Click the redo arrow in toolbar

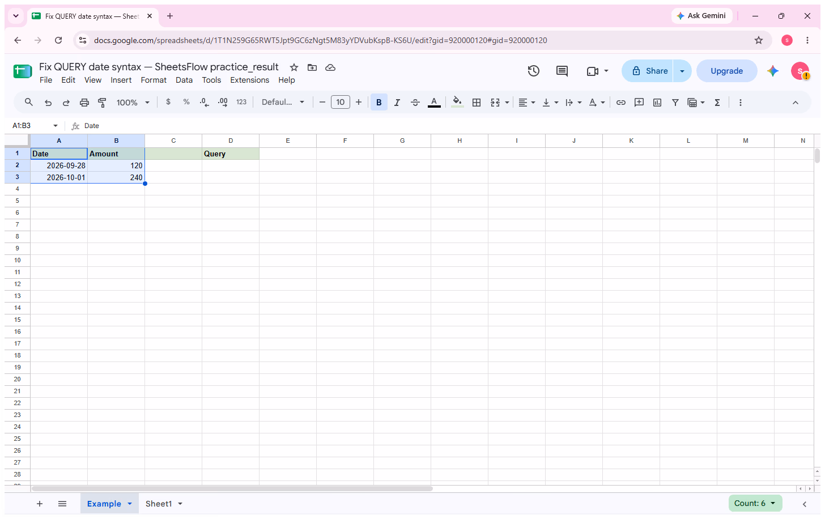click(66, 103)
